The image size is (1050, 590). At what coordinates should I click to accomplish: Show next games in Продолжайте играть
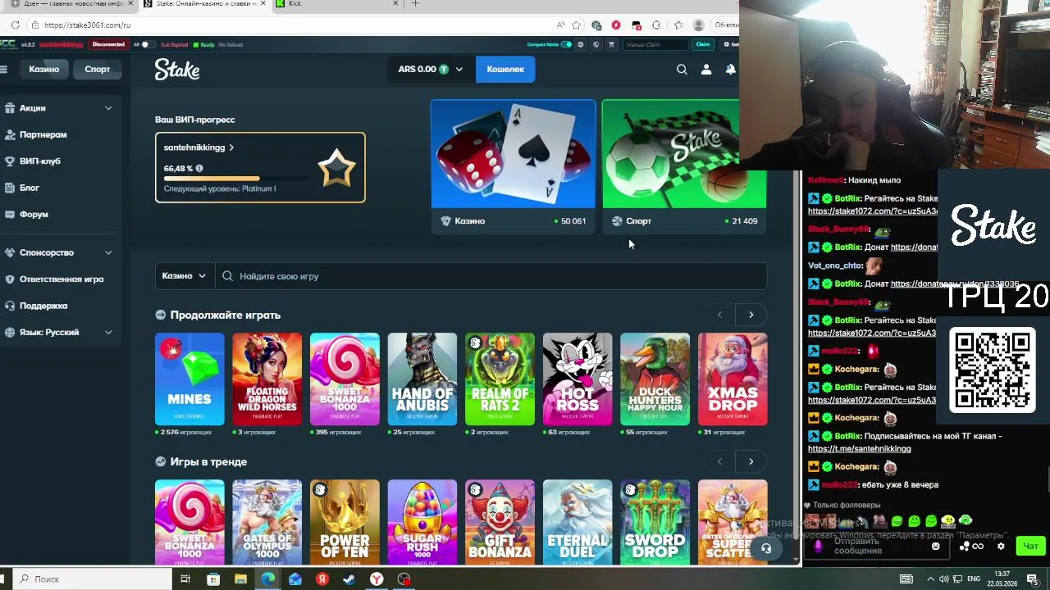751,315
